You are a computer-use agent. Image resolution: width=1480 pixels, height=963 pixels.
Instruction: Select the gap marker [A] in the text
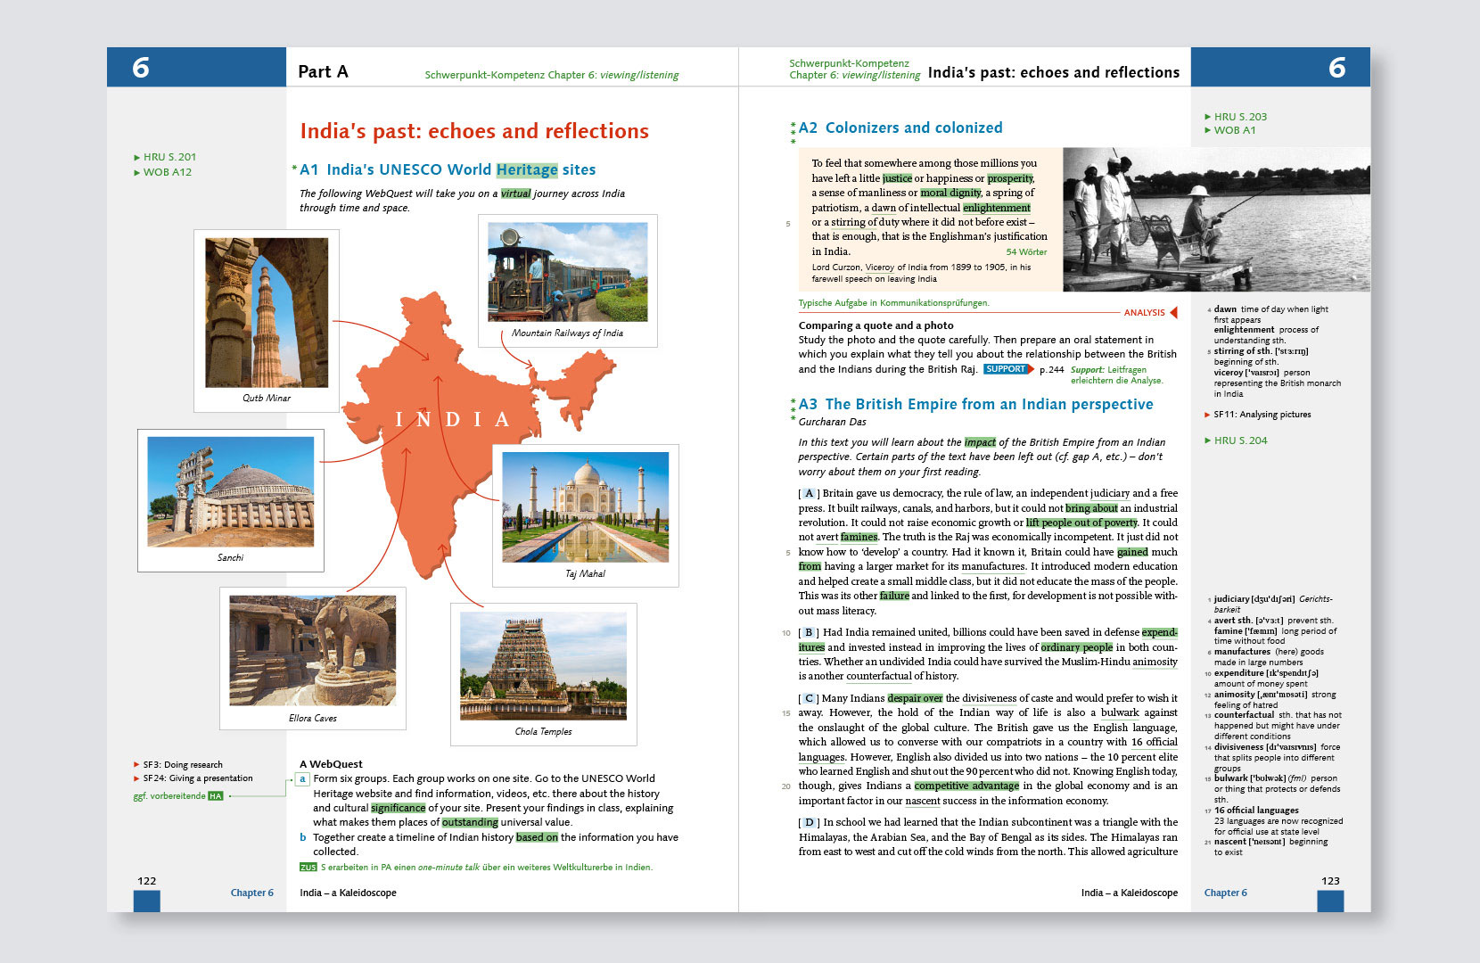(x=809, y=493)
